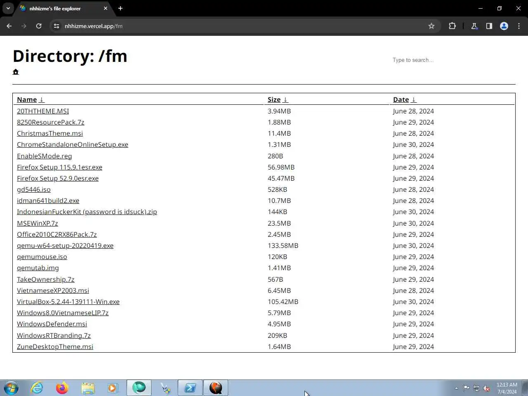Download Firefox Setup 52.9.0esr.exe

(58, 178)
